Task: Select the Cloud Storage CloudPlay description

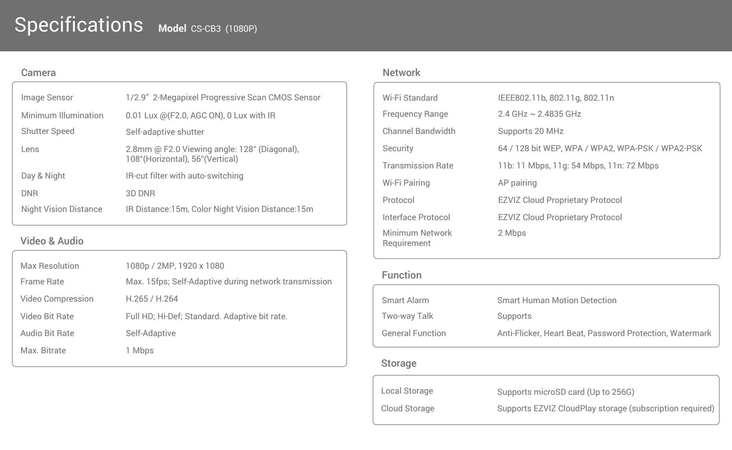Action: [606, 408]
